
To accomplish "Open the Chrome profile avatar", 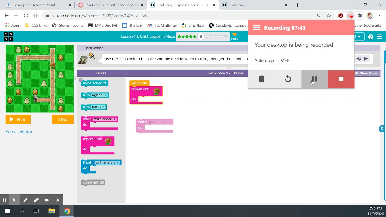I will point(370,16).
